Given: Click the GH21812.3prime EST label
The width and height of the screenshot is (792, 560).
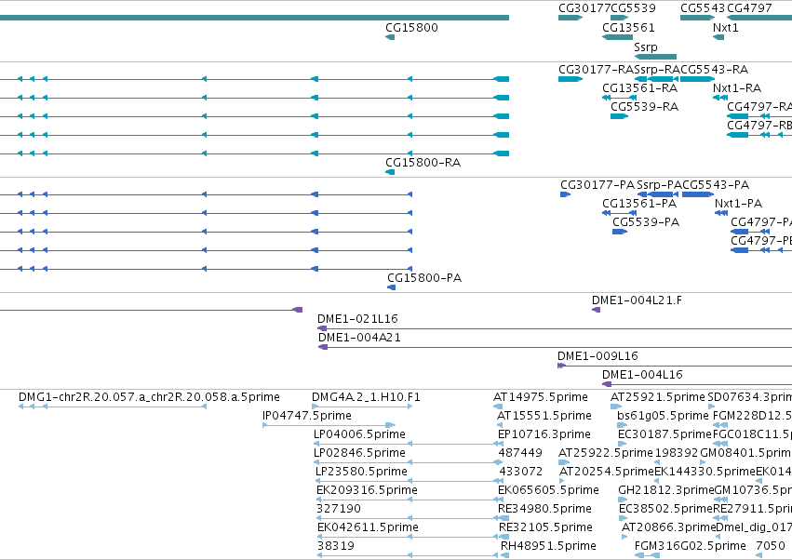Looking at the screenshot, I should 666,490.
